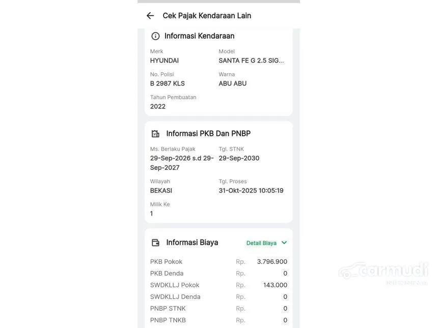Image resolution: width=438 pixels, height=328 pixels.
Task: Select the HYUNDAI brand value
Action: pyautogui.click(x=164, y=61)
